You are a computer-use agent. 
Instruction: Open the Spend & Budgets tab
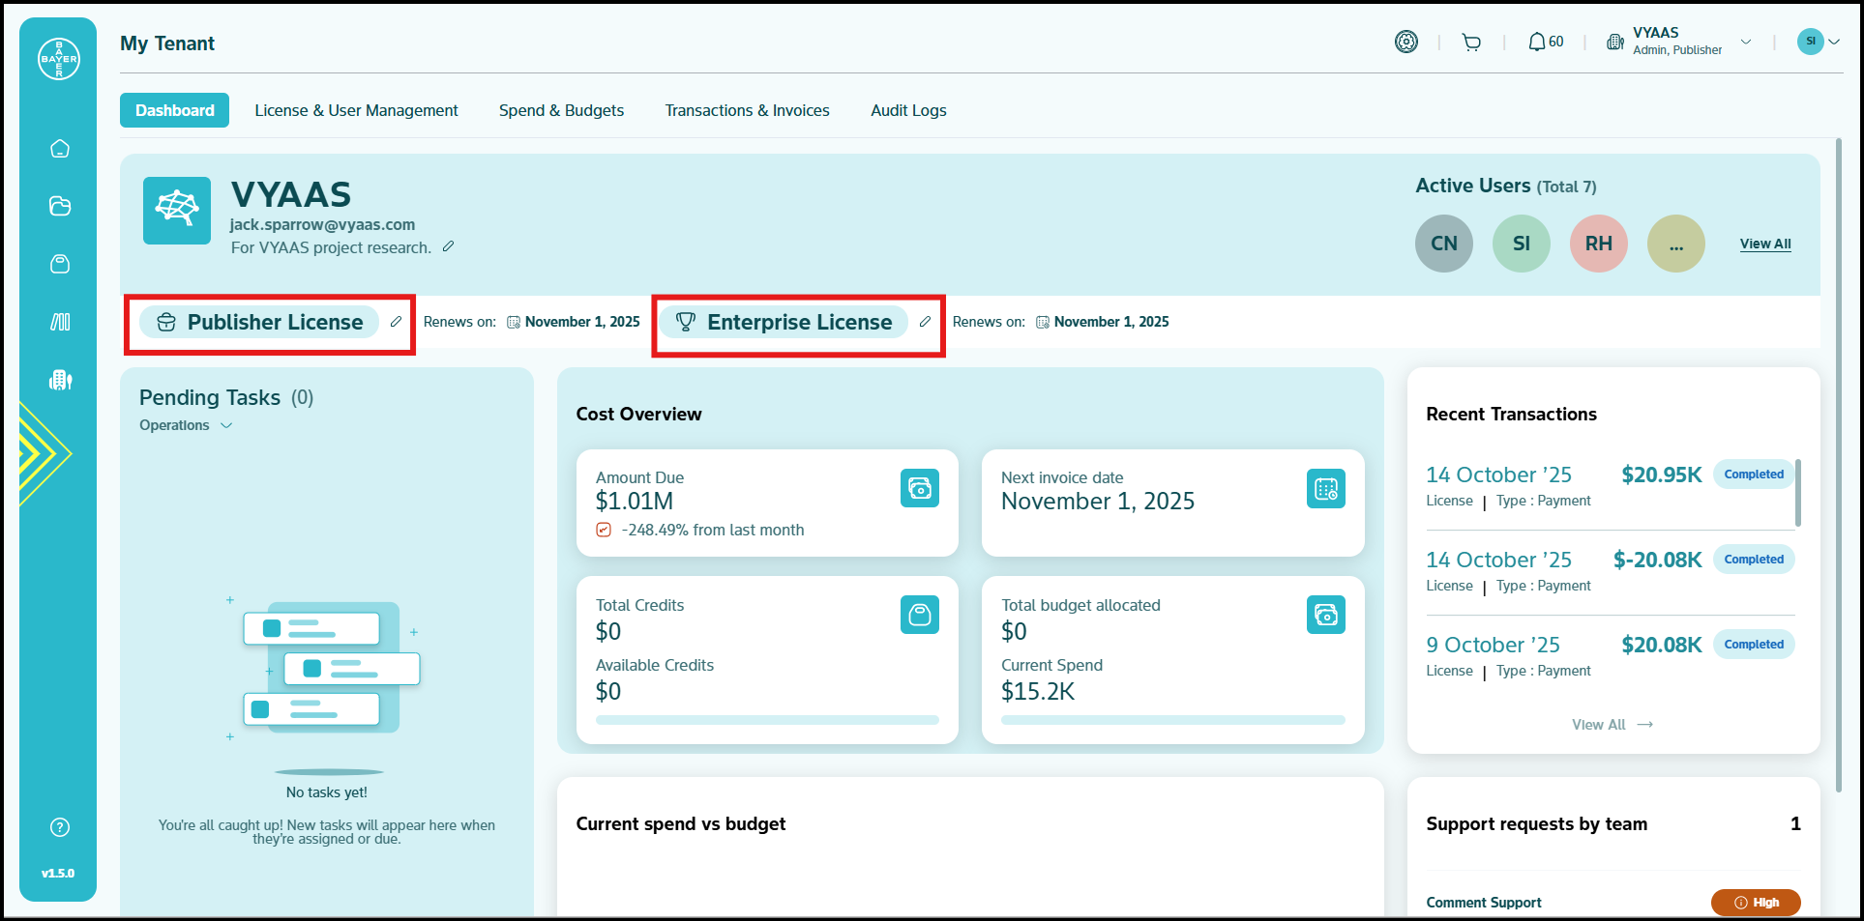click(561, 110)
